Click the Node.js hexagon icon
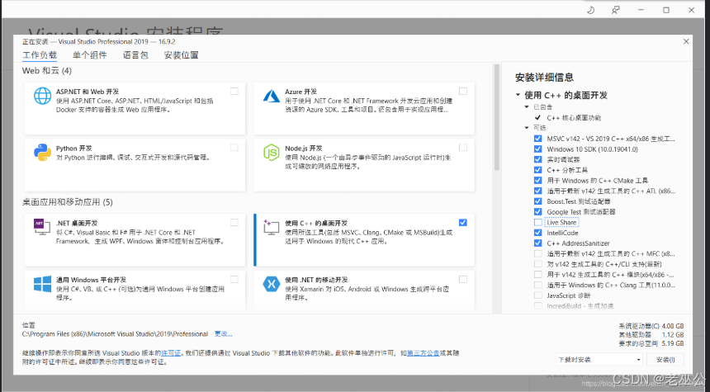Viewport: 710px width, 392px height. (272, 153)
